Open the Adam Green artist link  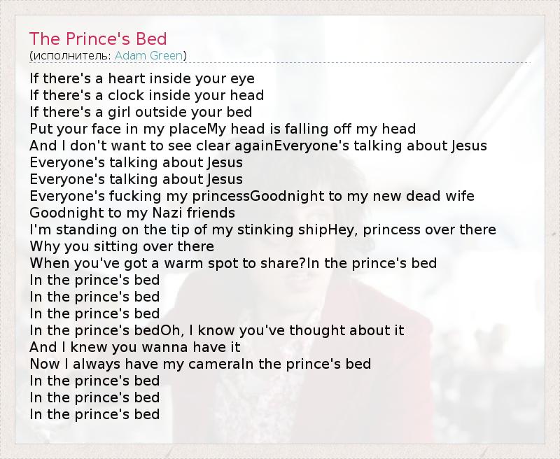pos(148,55)
